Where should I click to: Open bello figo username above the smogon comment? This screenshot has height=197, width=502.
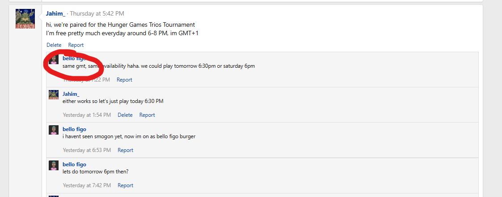74,129
